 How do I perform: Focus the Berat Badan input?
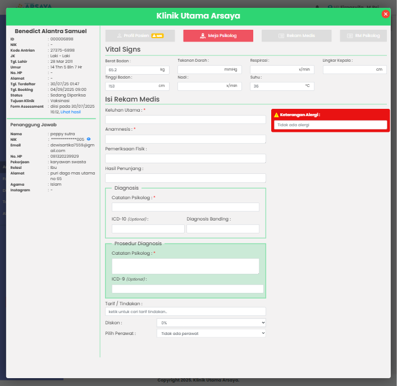pos(132,70)
